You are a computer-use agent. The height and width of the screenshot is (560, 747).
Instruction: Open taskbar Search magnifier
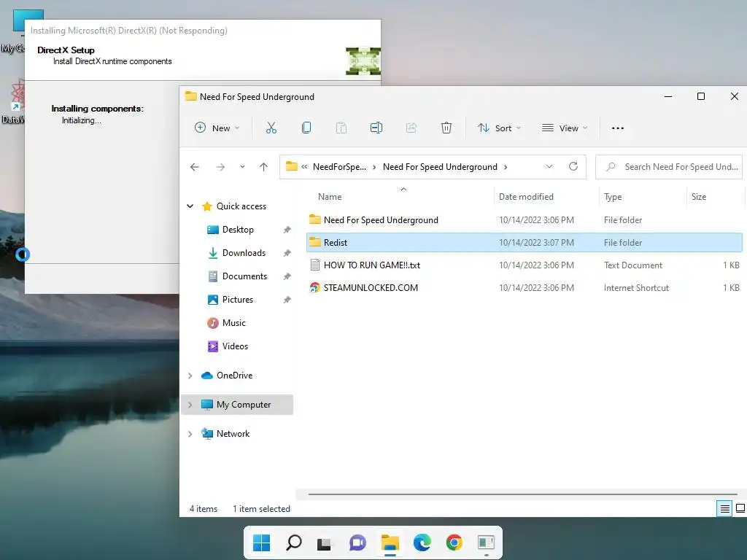293,542
